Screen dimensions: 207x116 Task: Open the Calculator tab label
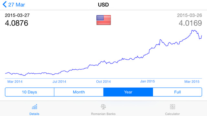[x=172, y=114]
